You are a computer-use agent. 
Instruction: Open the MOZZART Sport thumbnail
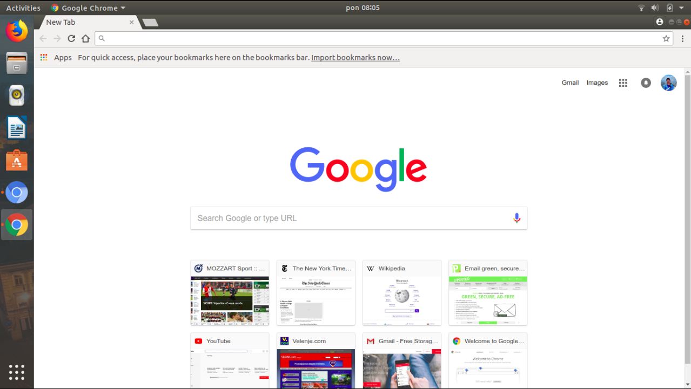point(230,292)
